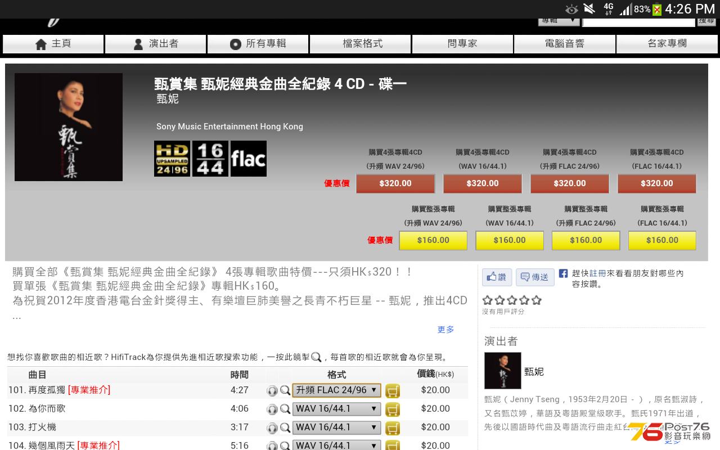This screenshot has height=450, width=720.
Task: Select track title 102. 為你而歌
Action: pyautogui.click(x=37, y=408)
